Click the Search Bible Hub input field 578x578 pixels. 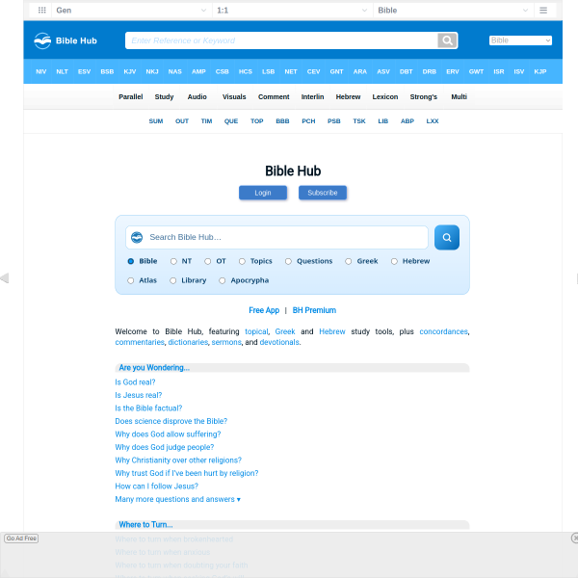tap(284, 238)
